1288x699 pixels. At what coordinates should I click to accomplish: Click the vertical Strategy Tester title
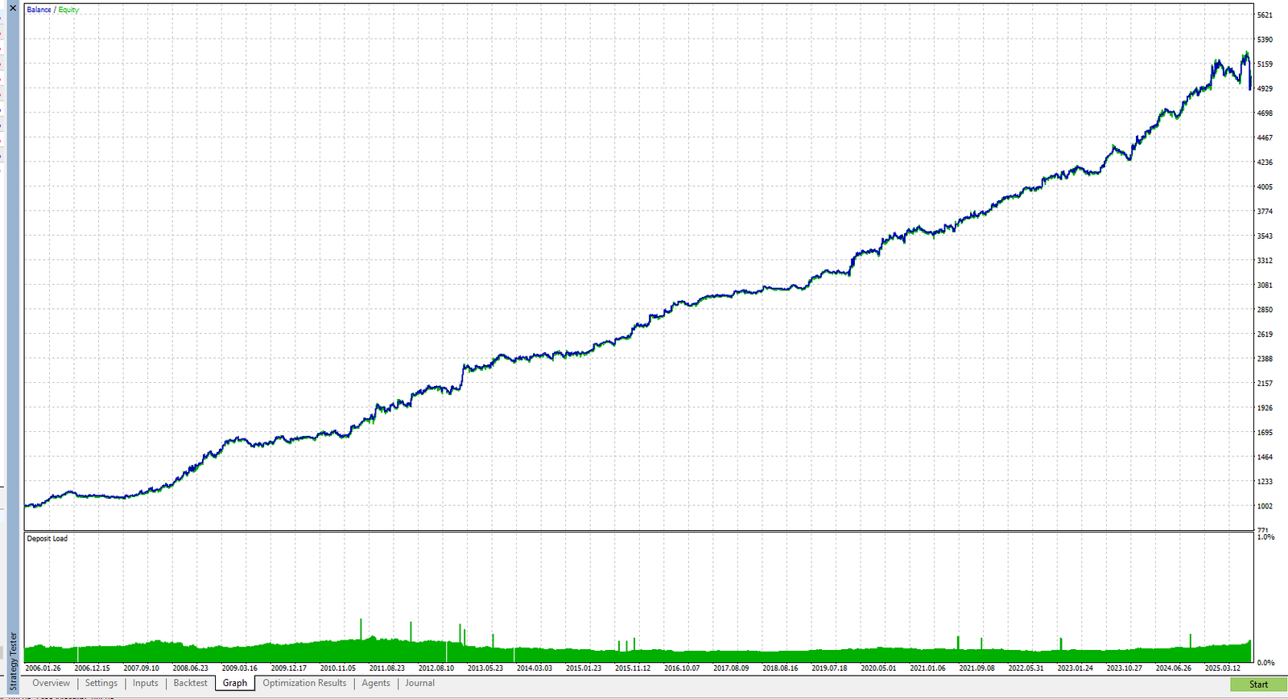(x=13, y=661)
